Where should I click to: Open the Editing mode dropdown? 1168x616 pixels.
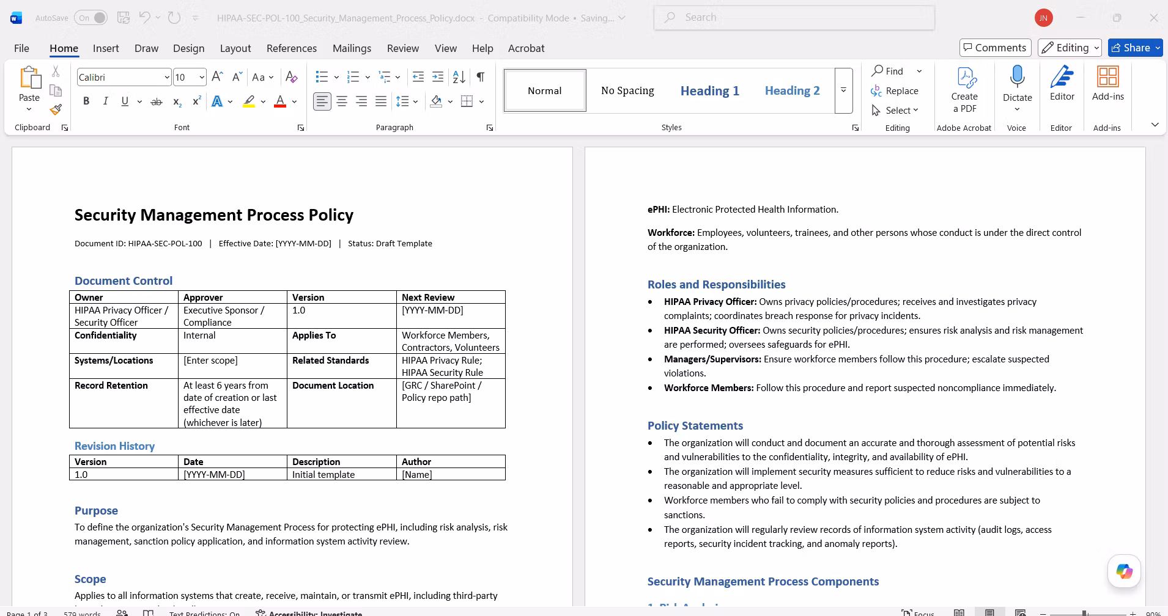pyautogui.click(x=1070, y=48)
